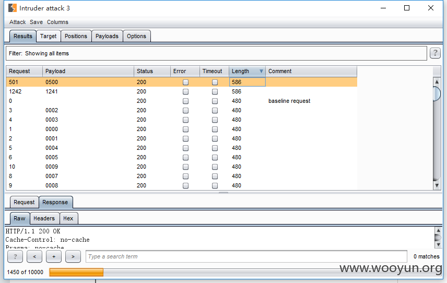Image resolution: width=447 pixels, height=283 pixels.
Task: Switch to the Positions tab
Action: [x=76, y=36]
